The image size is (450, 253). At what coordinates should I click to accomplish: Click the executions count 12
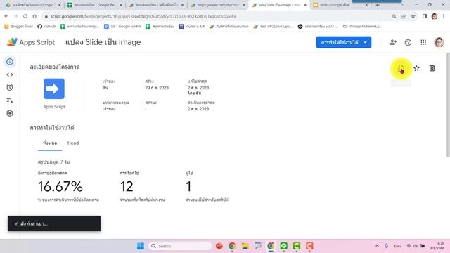[x=127, y=186]
